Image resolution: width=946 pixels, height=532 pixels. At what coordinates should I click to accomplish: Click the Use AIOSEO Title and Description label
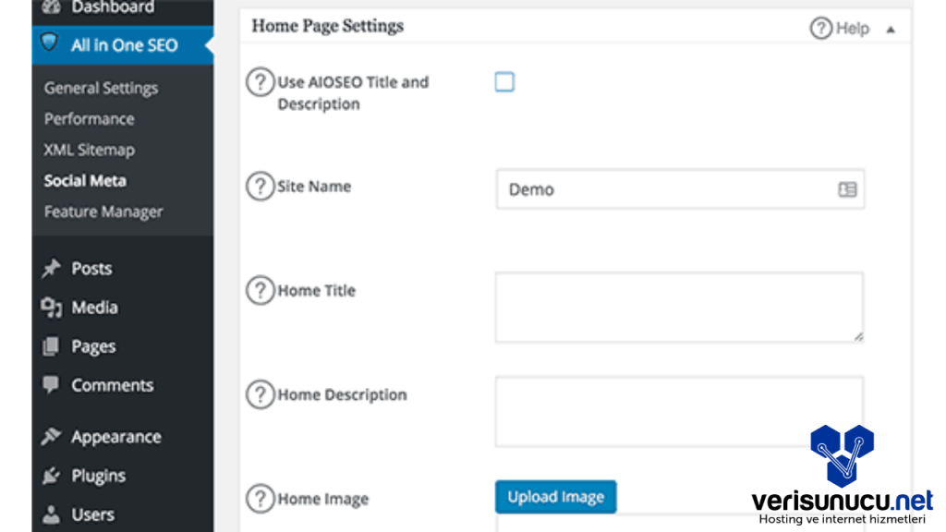(353, 93)
